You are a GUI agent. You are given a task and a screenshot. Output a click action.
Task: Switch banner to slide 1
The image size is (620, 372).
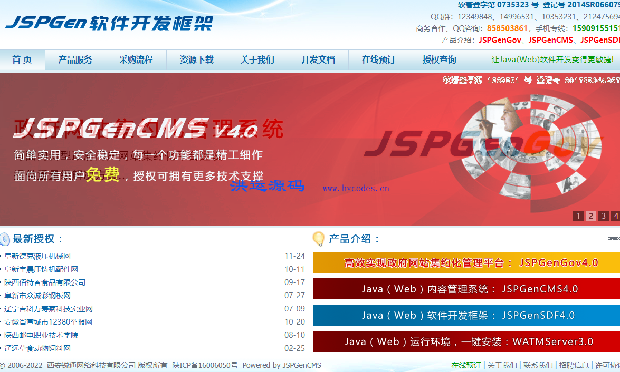[x=578, y=216]
